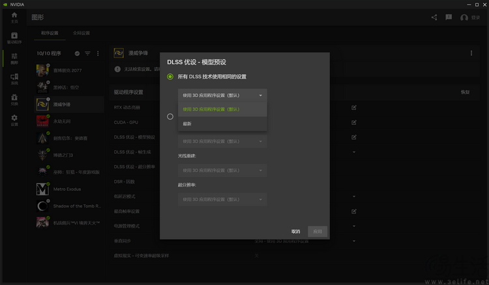
Task: Expand DLSS 优设 - 帧生成 dropdown arrow
Action: (x=354, y=152)
